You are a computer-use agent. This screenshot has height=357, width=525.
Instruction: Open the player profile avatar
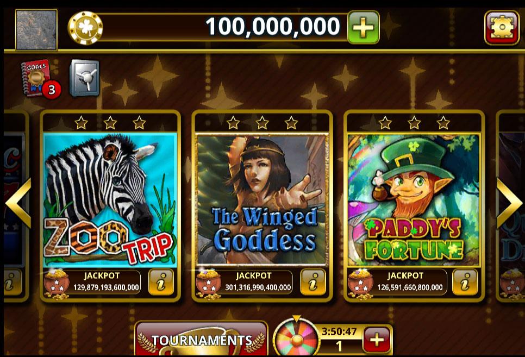coord(36,30)
